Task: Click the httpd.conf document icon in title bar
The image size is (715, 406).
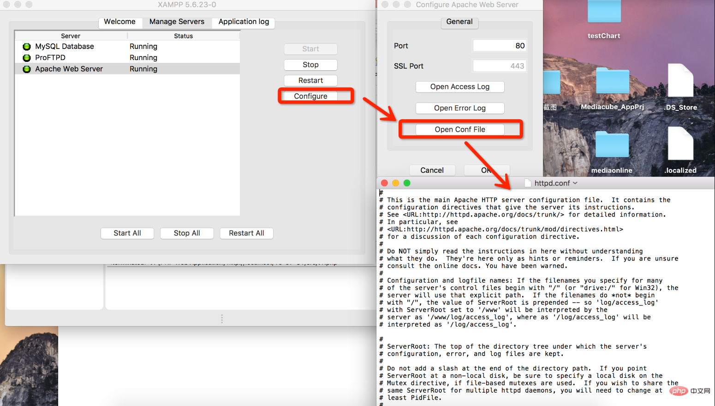Action: click(528, 183)
